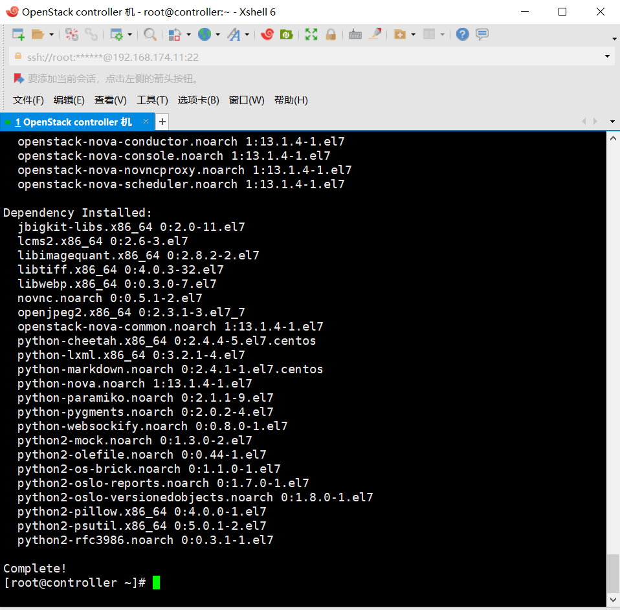Click the new folder plus icon

400,34
